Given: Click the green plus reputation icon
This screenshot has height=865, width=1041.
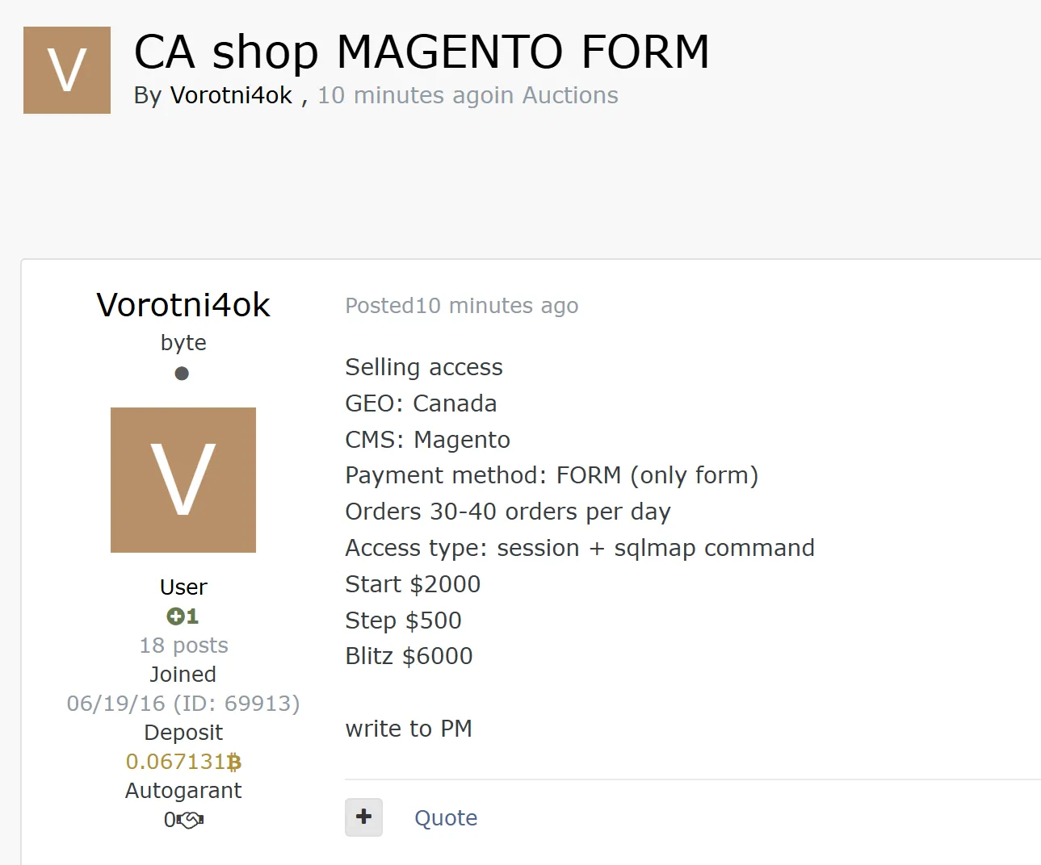Looking at the screenshot, I should pyautogui.click(x=174, y=616).
